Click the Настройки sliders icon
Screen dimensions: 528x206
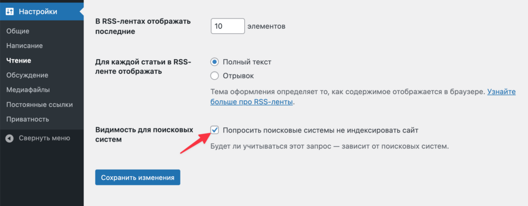[x=9, y=11]
